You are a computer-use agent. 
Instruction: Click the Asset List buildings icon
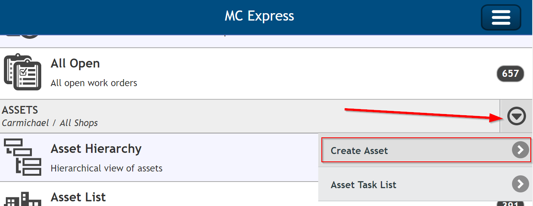tap(23, 199)
